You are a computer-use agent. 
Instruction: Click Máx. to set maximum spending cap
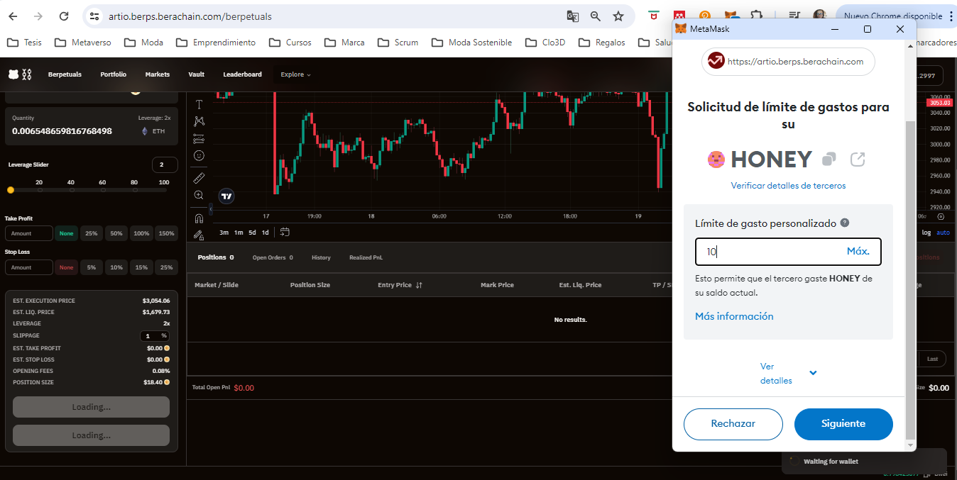click(858, 252)
